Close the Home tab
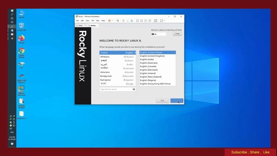The height and width of the screenshot is (156, 277). click(85, 26)
